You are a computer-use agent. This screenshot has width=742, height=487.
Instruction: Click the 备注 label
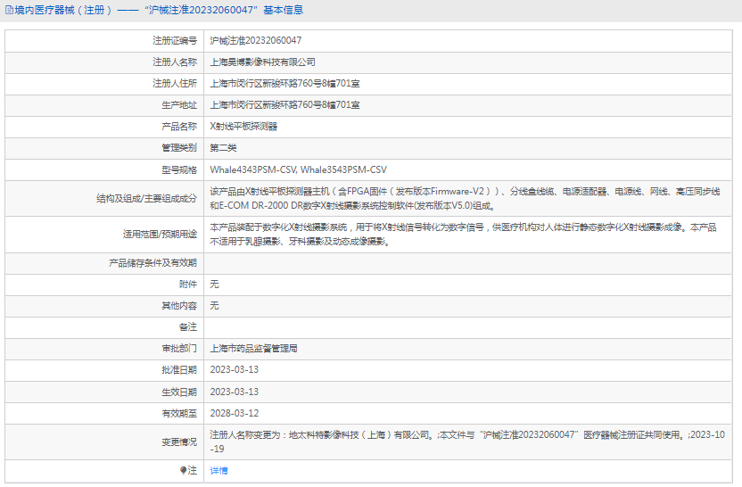click(188, 327)
